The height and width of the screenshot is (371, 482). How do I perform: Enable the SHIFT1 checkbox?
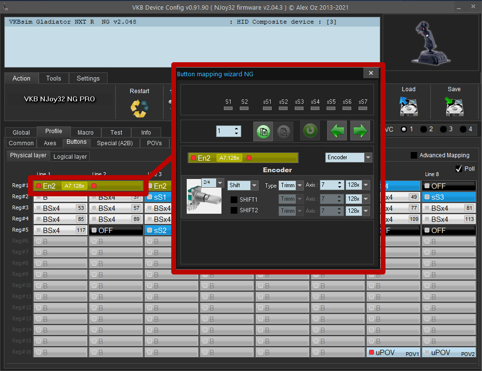pyautogui.click(x=234, y=199)
